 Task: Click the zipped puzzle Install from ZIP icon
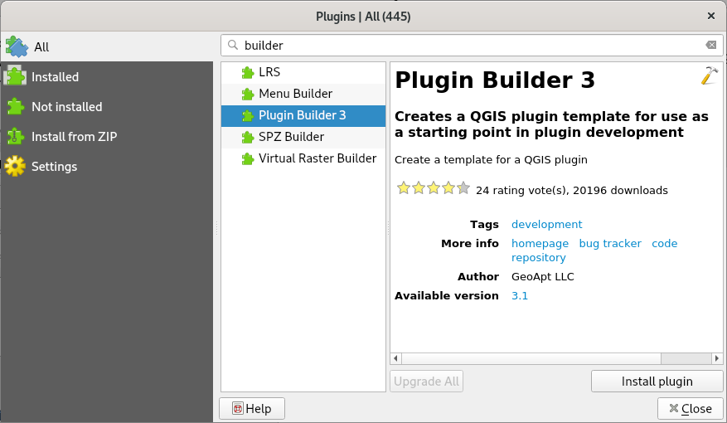pos(15,136)
